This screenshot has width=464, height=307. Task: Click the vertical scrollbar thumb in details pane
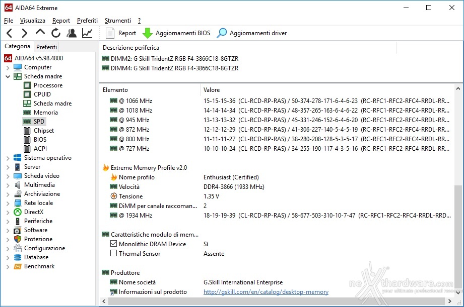[x=458, y=236]
